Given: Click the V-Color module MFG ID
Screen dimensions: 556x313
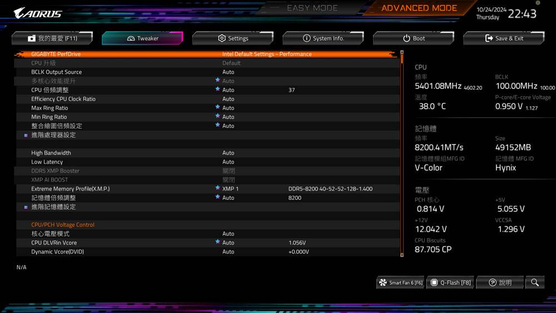Looking at the screenshot, I should click(x=428, y=168).
